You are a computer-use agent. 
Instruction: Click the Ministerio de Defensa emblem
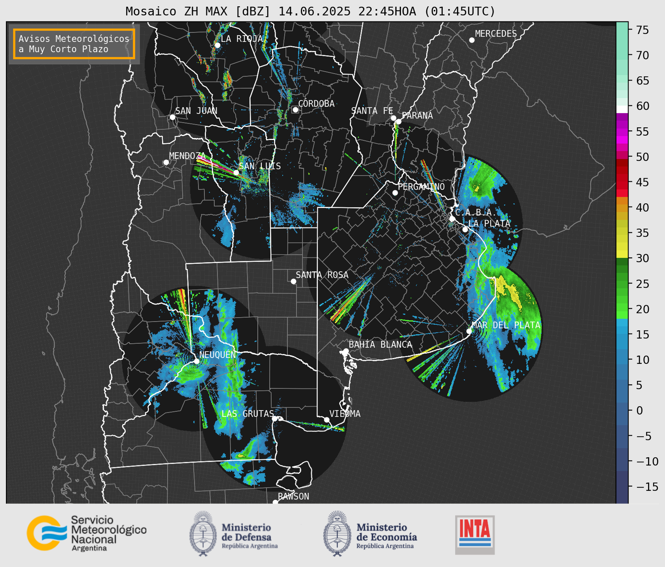tap(203, 533)
